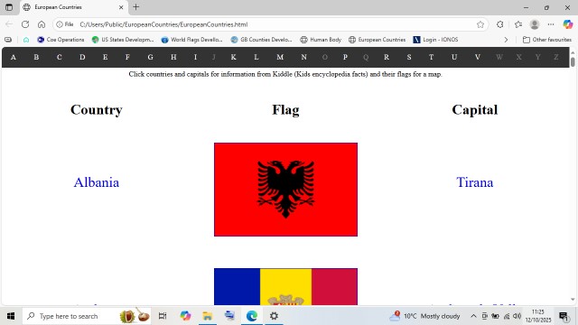Jump to letter N in navigation
The width and height of the screenshot is (578, 325).
303,57
